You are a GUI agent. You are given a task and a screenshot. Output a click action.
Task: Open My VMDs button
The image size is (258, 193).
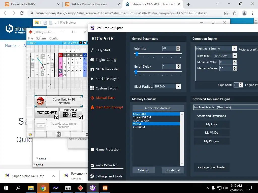point(212,133)
